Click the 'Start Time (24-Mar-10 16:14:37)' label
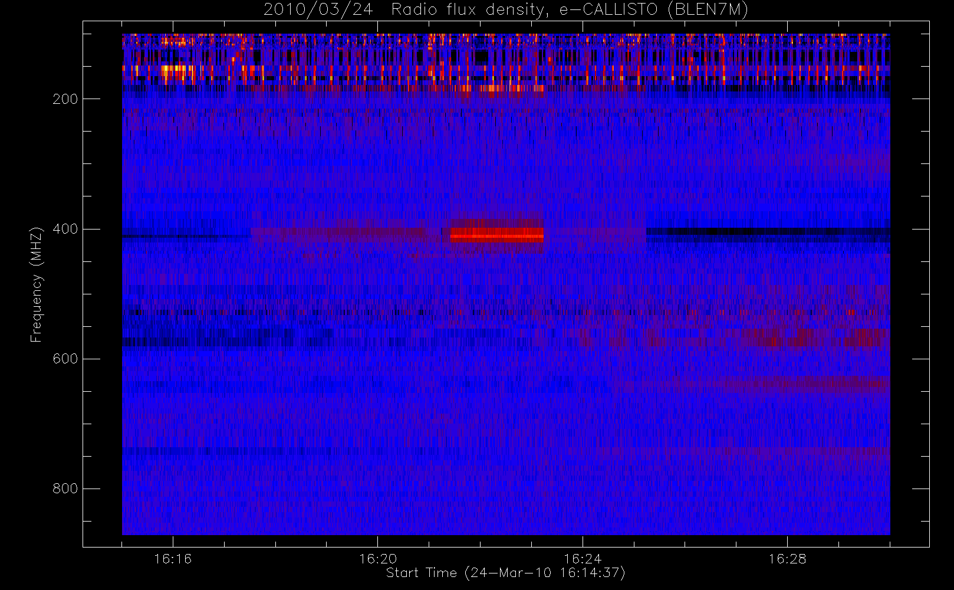954x590 pixels. tap(505, 573)
